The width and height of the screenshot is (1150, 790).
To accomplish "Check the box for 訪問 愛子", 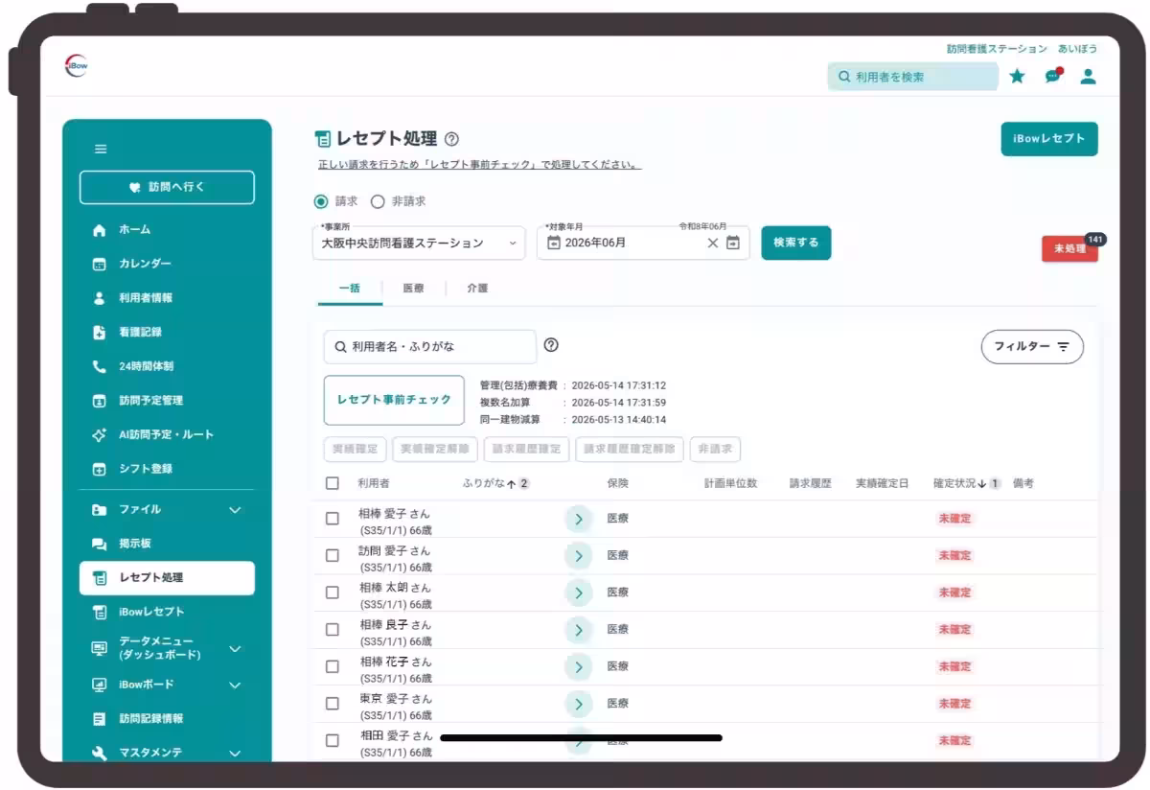I will [333, 556].
